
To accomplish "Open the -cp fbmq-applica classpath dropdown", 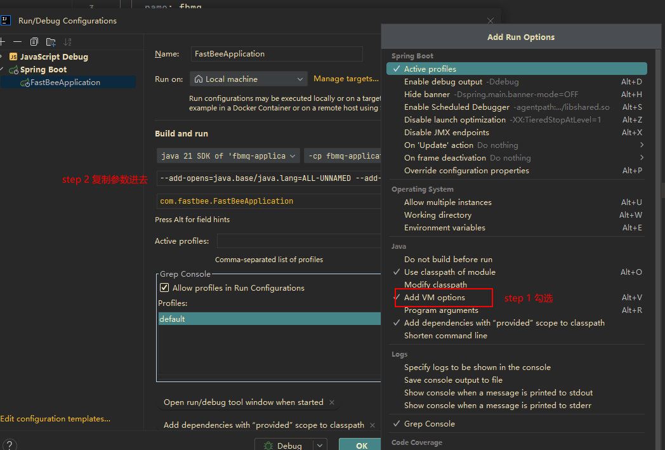I will (x=343, y=156).
